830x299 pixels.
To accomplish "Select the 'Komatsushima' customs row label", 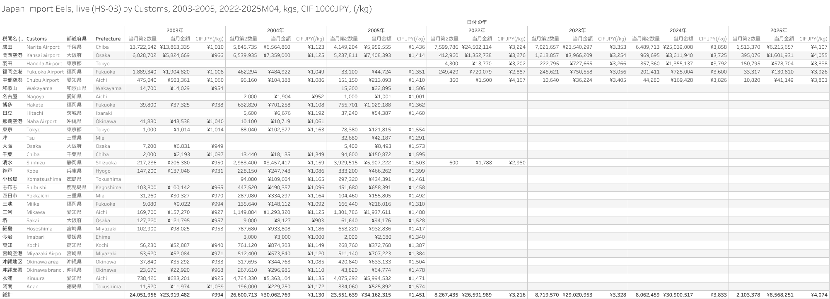I will (44, 179).
